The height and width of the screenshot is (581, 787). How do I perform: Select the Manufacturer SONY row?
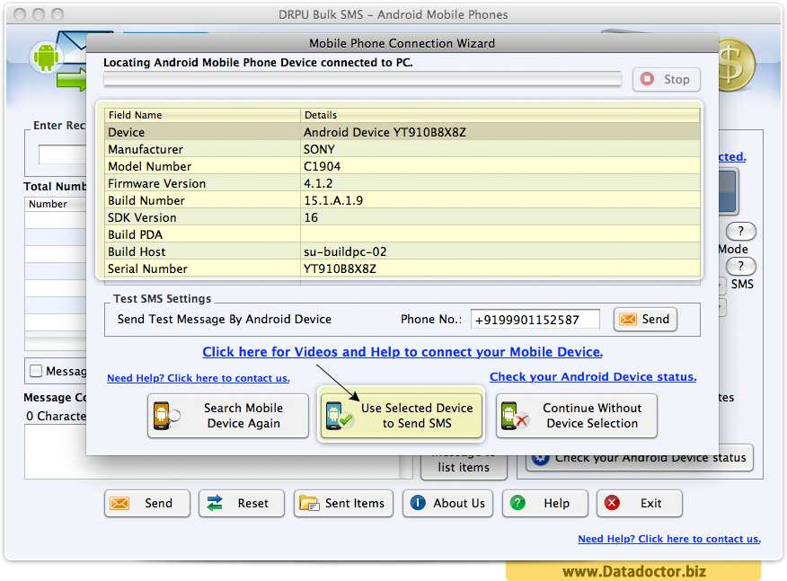click(402, 149)
